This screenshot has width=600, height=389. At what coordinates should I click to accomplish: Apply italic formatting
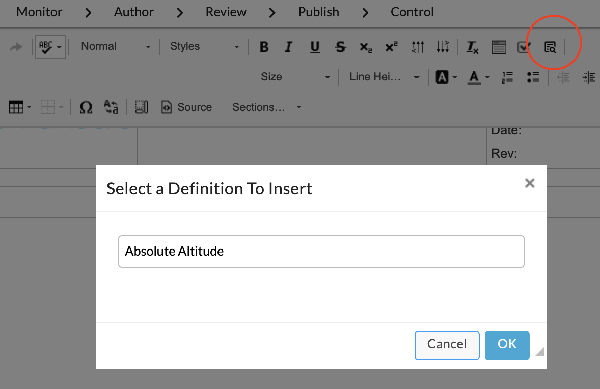pyautogui.click(x=289, y=47)
